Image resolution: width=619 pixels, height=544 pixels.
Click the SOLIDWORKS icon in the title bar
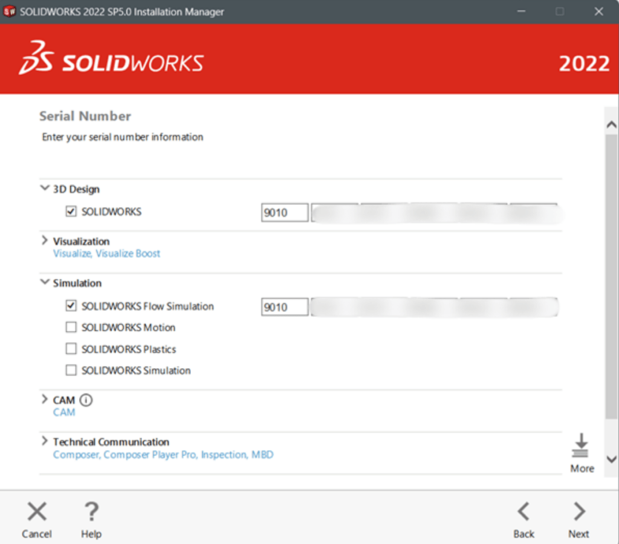tap(10, 11)
